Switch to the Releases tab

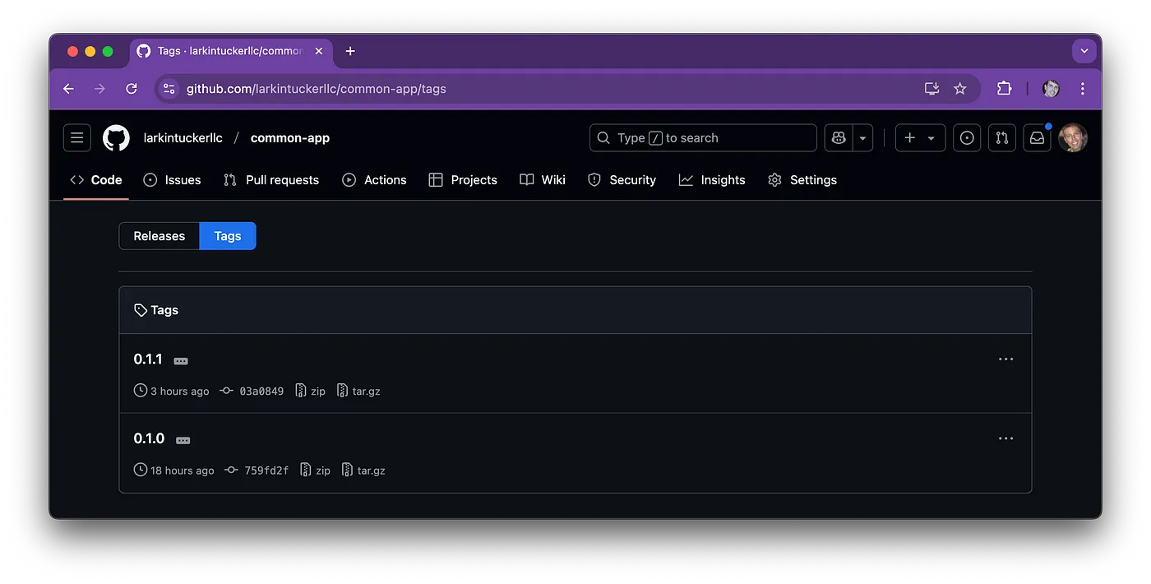point(159,236)
